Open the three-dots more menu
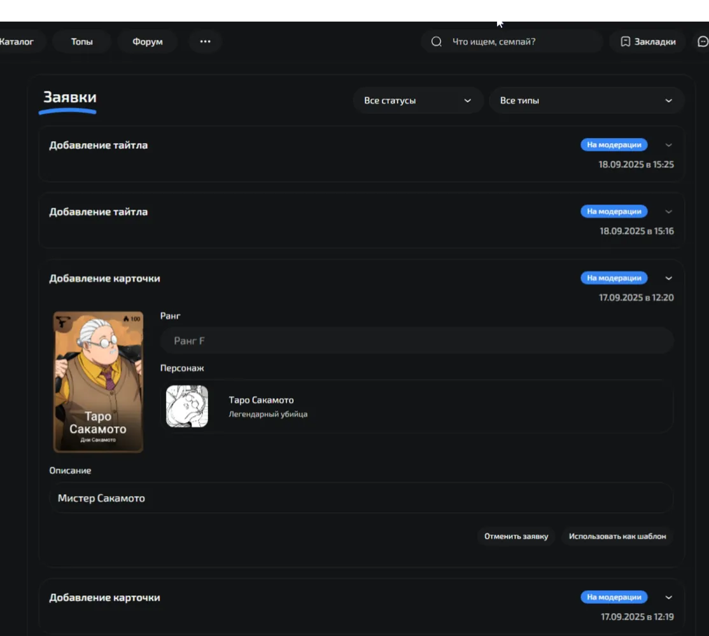Viewport: 709px width, 636px height. (206, 41)
